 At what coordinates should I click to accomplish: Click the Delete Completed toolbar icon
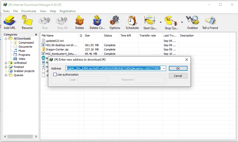tap(97, 20)
